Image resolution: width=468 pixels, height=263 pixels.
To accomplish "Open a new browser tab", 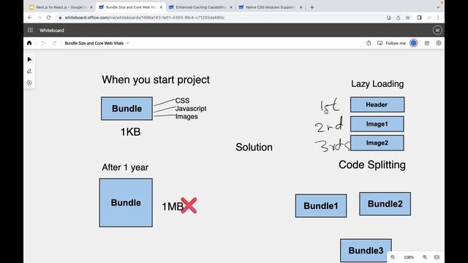I will click(x=312, y=7).
